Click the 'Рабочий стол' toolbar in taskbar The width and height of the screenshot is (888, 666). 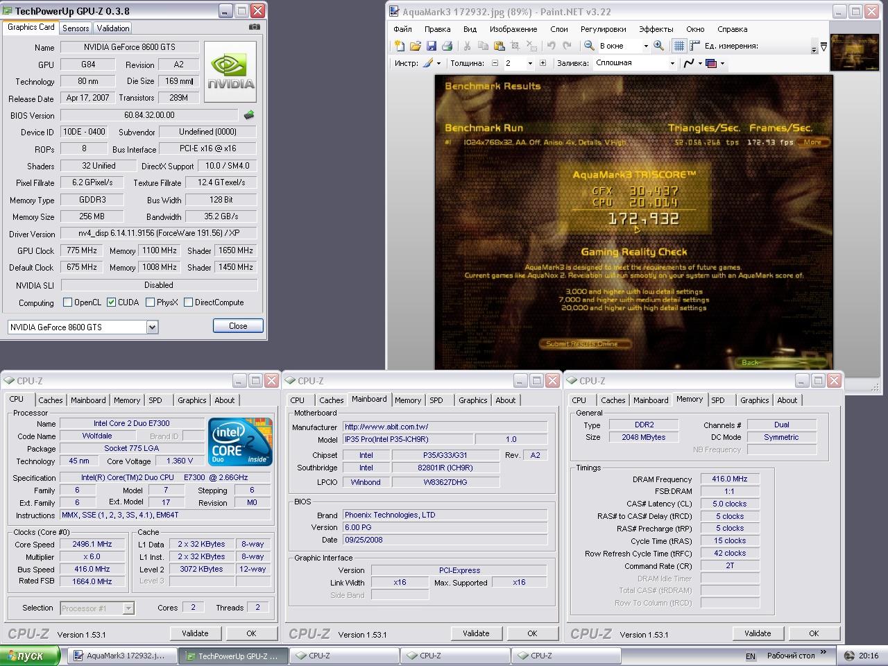coord(791,656)
